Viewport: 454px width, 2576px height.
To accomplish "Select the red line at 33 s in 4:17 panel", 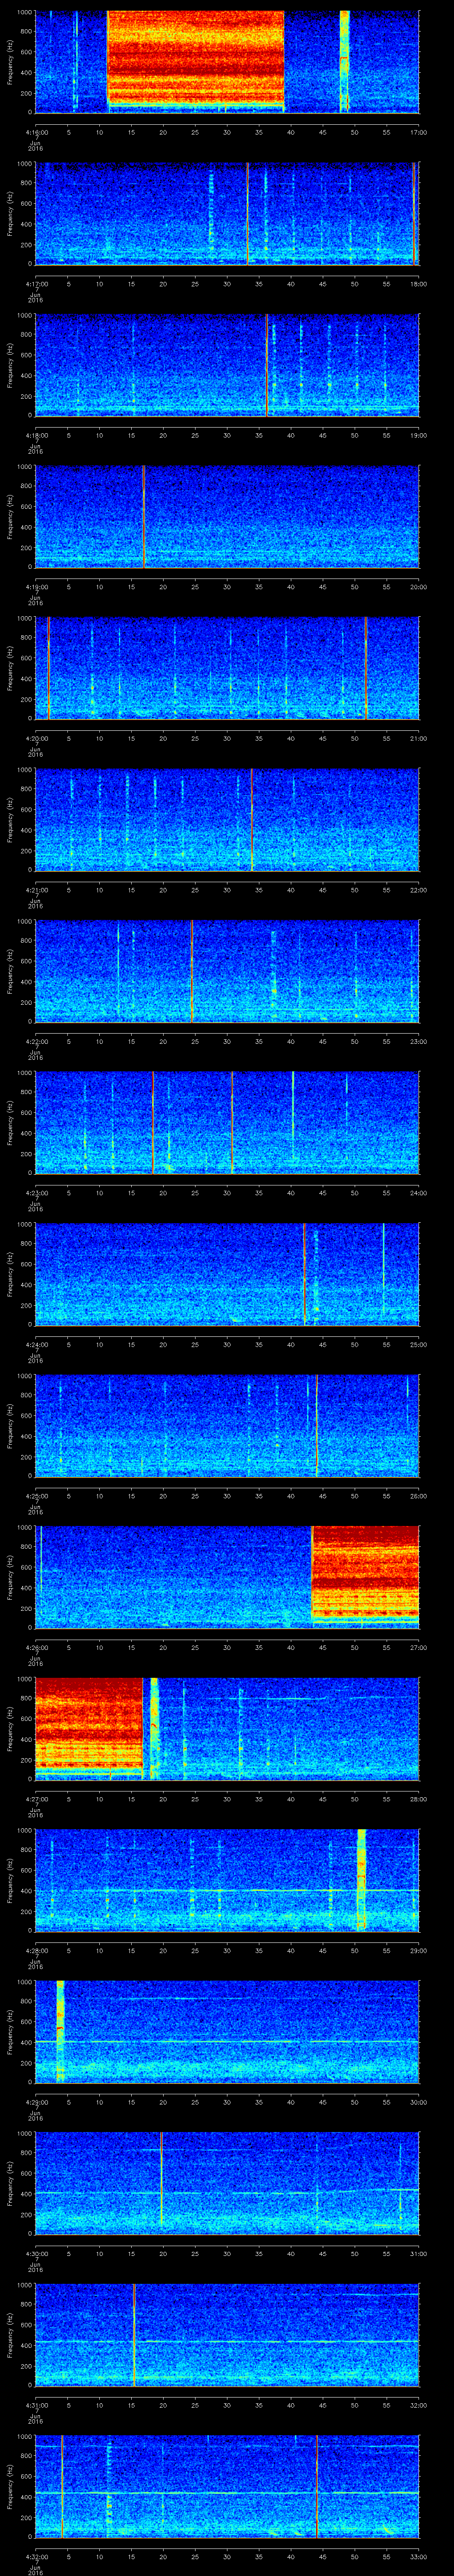I will coord(247,213).
